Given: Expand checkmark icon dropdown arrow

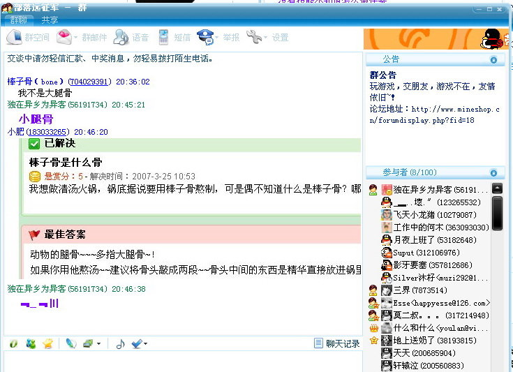Looking at the screenshot, I should [145, 343].
